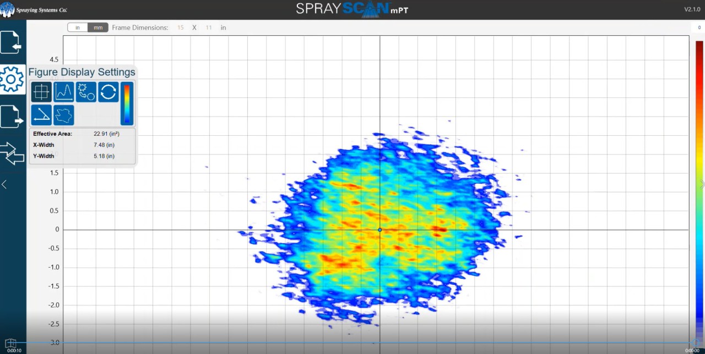
Task: Click the effective area outline icon
Action: (x=64, y=114)
